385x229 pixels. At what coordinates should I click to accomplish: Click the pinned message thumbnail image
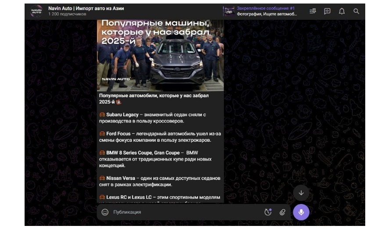[x=229, y=11]
